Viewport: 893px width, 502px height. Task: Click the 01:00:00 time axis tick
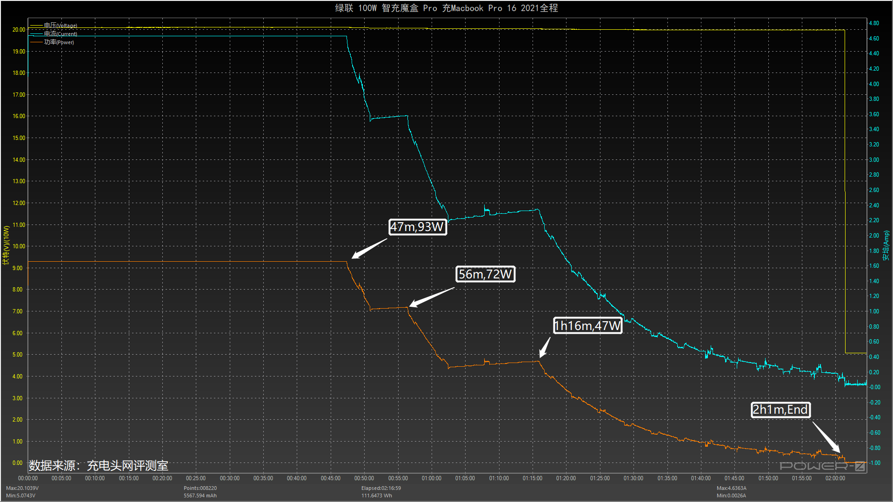click(431, 478)
